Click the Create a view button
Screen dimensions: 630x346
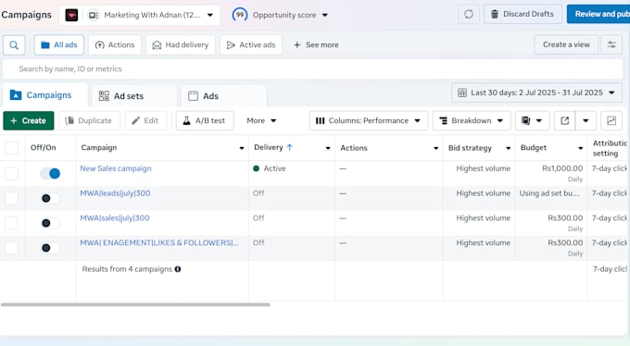[566, 44]
